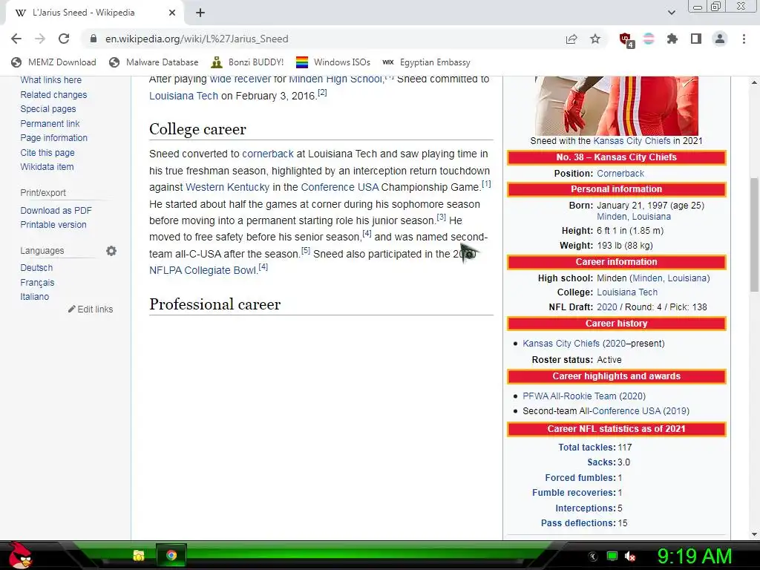This screenshot has width=760, height=570.
Task: Switch to the L'Jarius Sneed Wikipedia tab
Action: pos(92,13)
